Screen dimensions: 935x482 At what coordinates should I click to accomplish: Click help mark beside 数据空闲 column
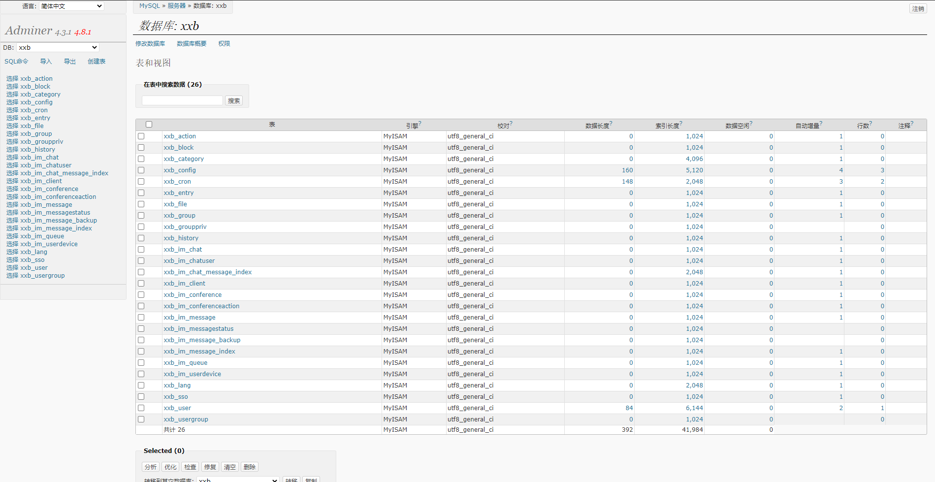coord(751,124)
